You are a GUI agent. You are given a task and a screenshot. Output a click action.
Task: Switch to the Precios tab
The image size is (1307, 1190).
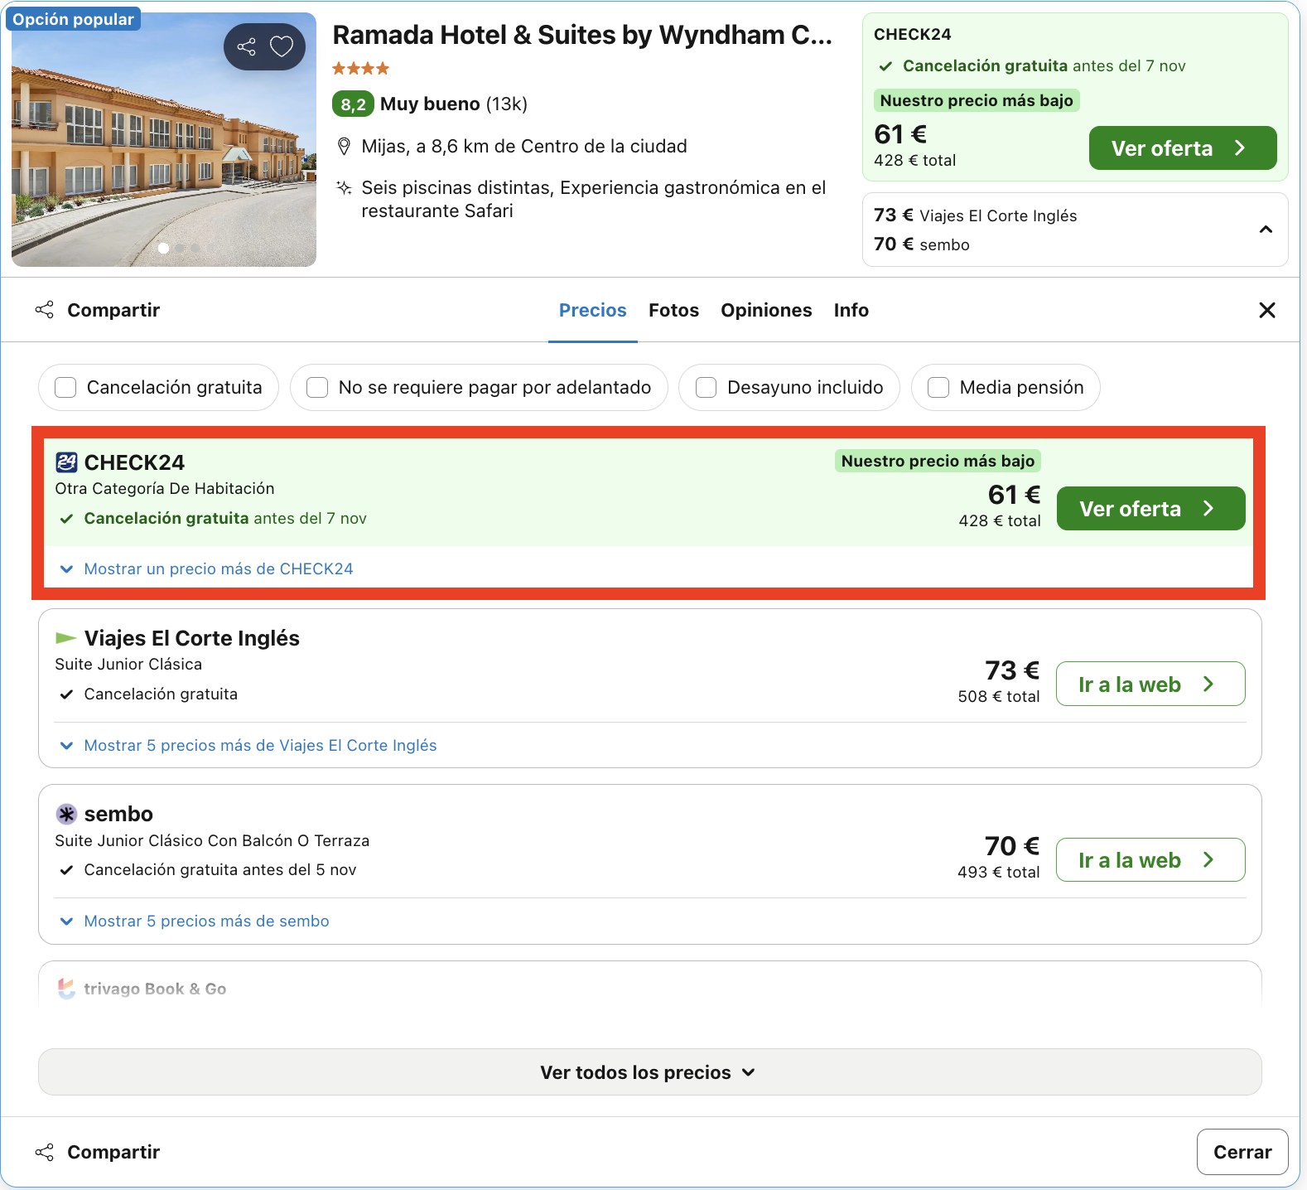593,310
